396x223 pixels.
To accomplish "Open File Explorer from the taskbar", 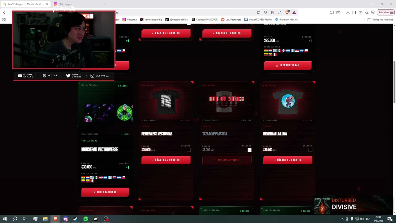I will (45, 219).
